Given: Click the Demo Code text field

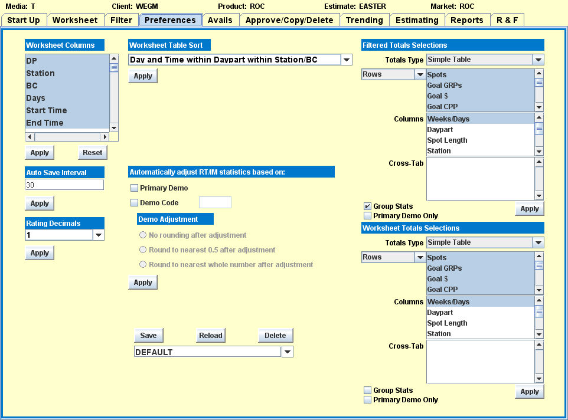Looking at the screenshot, I should click(215, 202).
